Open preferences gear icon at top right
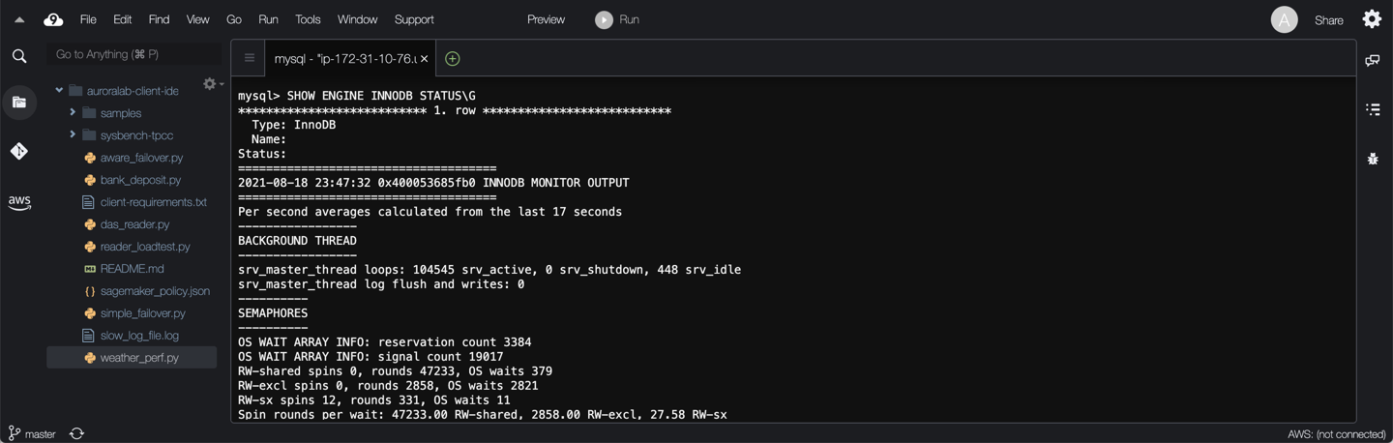This screenshot has width=1393, height=443. [1372, 19]
